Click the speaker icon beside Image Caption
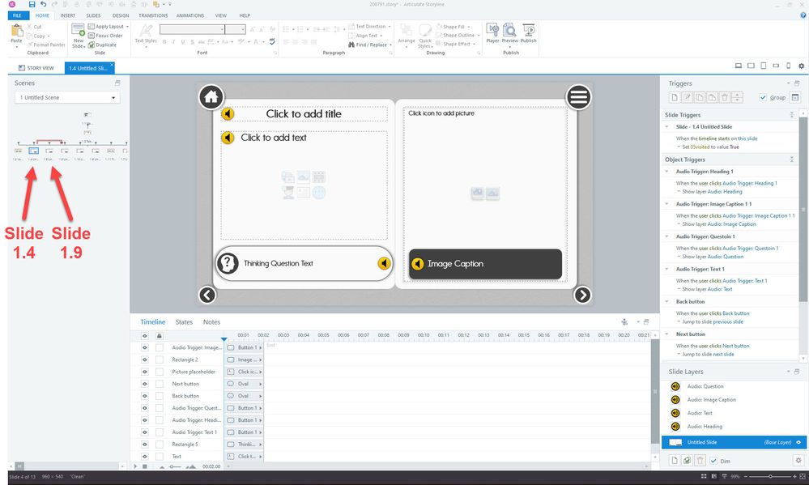The height and width of the screenshot is (485, 809). point(418,264)
